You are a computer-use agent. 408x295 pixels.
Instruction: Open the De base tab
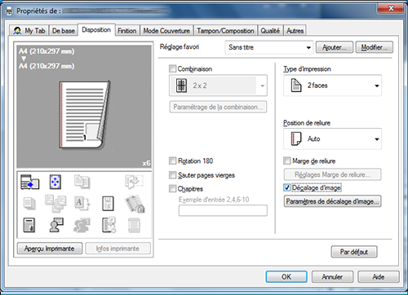click(63, 31)
